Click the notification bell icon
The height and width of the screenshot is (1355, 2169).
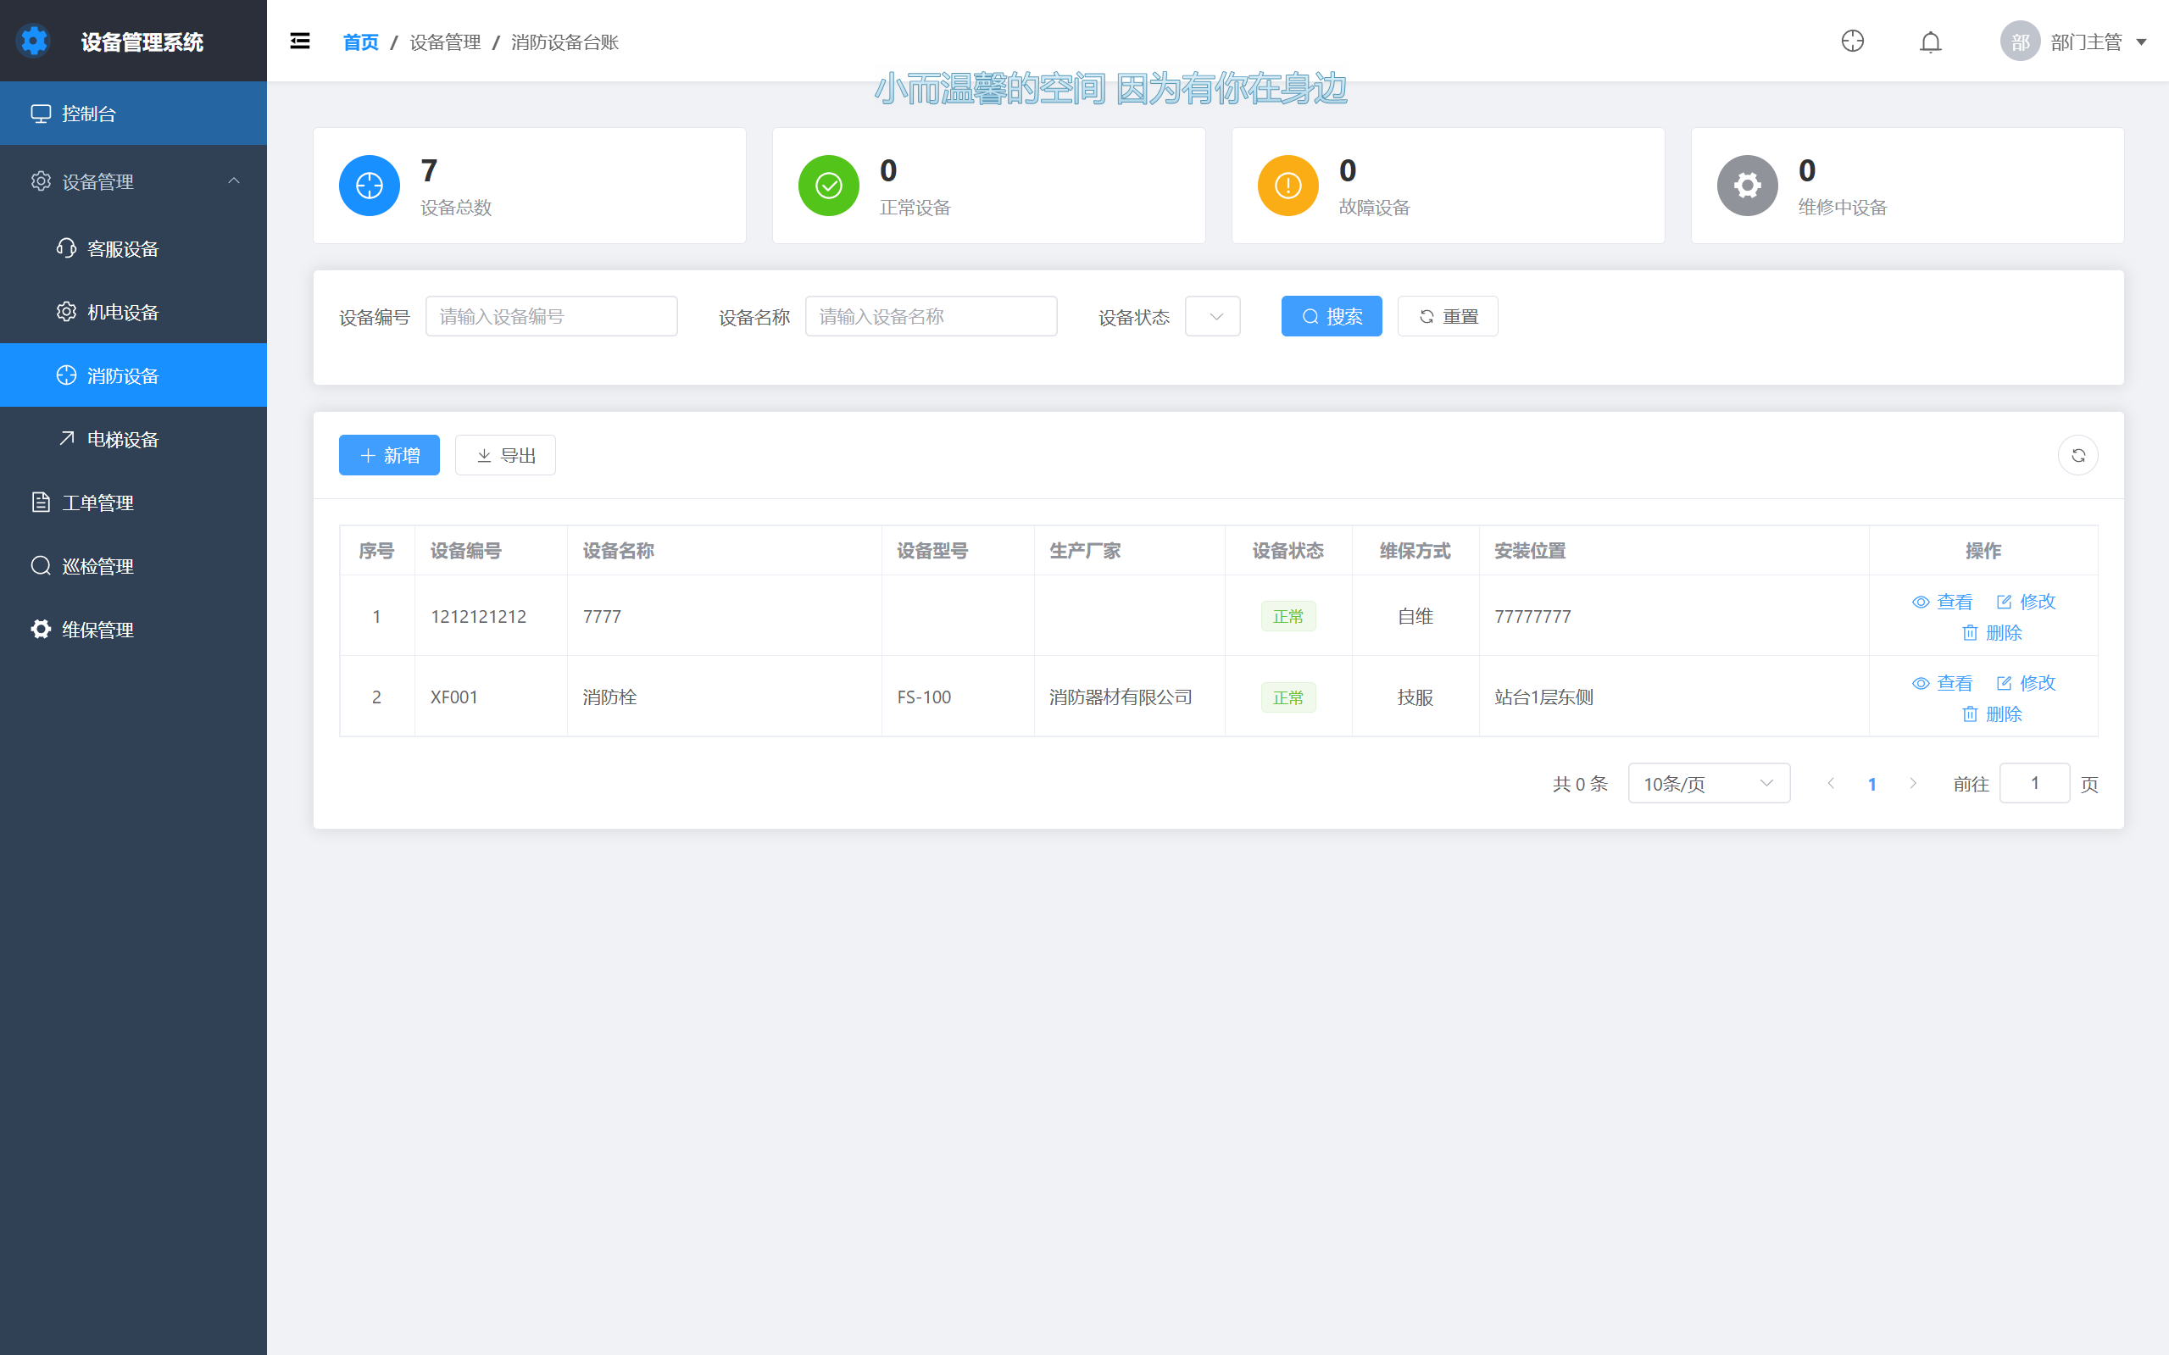coord(1930,42)
